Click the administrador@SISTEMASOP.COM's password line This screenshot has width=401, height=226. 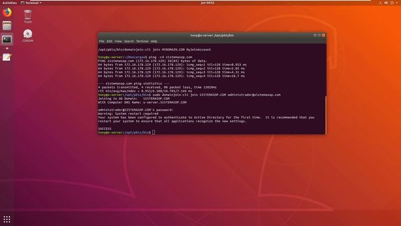pyautogui.click(x=135, y=110)
